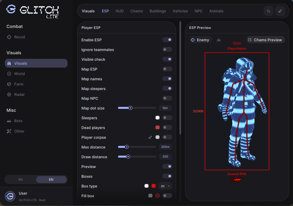Open the settings gears icon in top bar
Viewport: 293px width, 206px height.
280,11
